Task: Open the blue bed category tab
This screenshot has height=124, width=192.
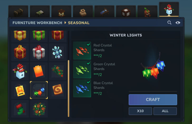Action: pos(104,12)
